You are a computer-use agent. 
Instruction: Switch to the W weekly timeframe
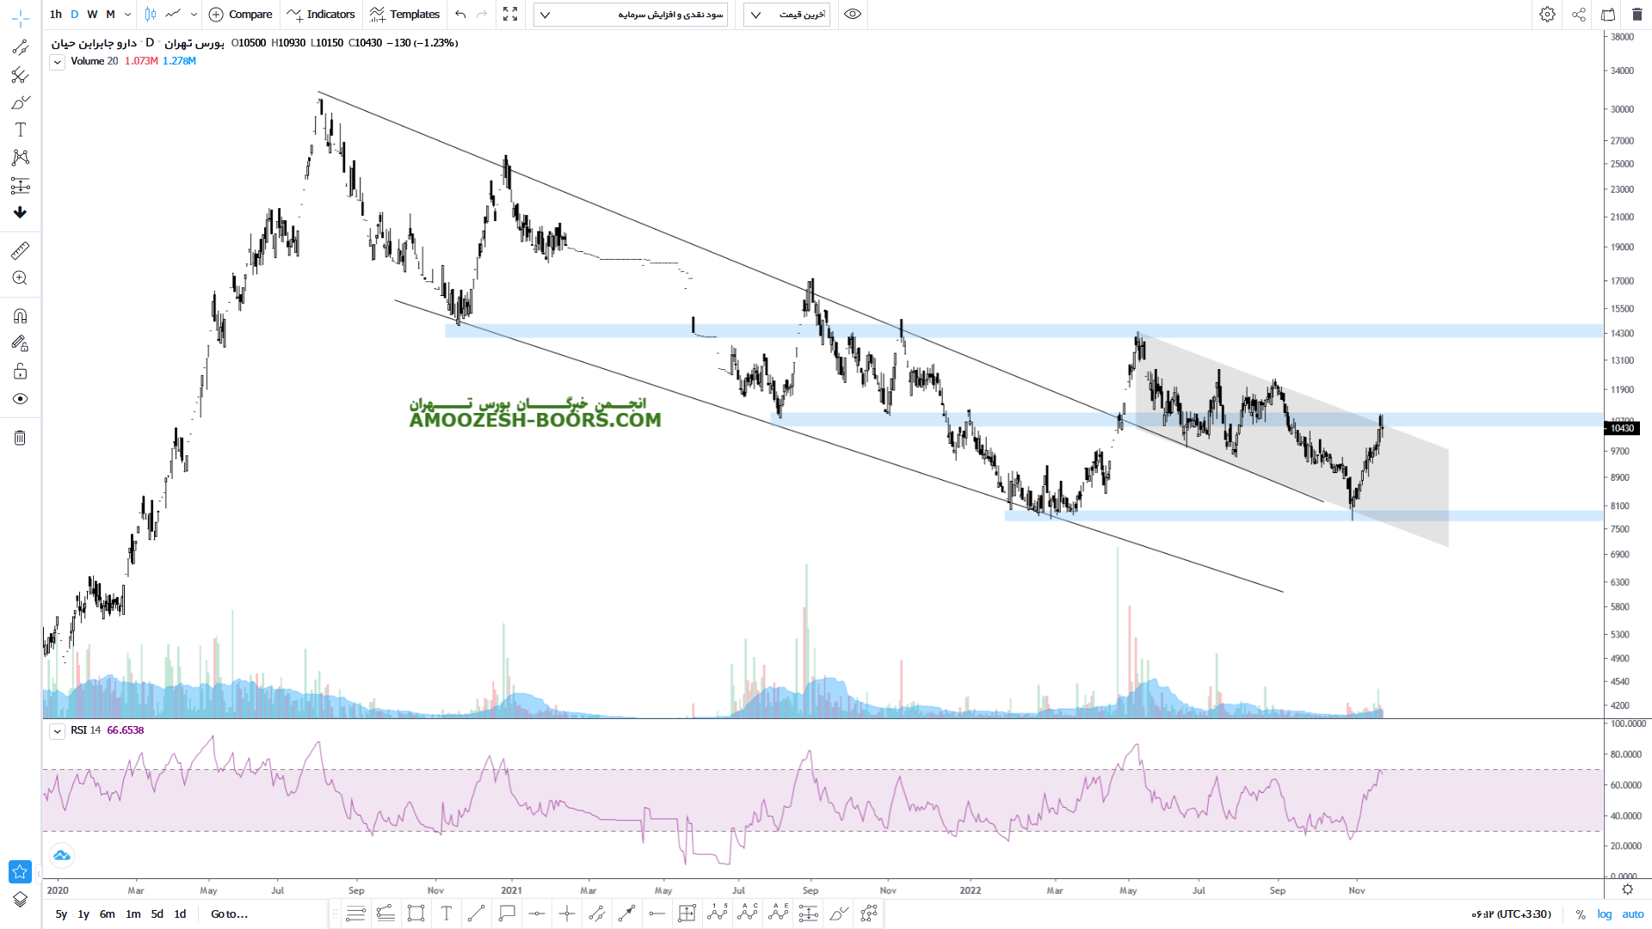click(92, 15)
